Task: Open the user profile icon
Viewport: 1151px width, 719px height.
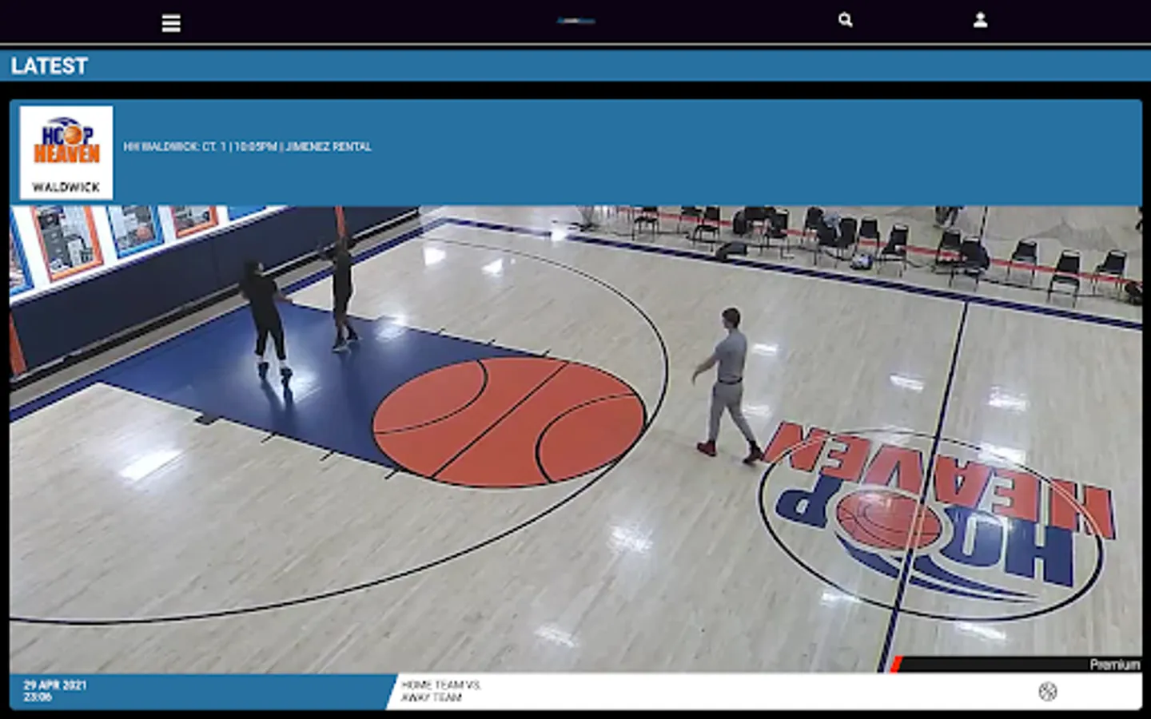Action: coord(980,20)
